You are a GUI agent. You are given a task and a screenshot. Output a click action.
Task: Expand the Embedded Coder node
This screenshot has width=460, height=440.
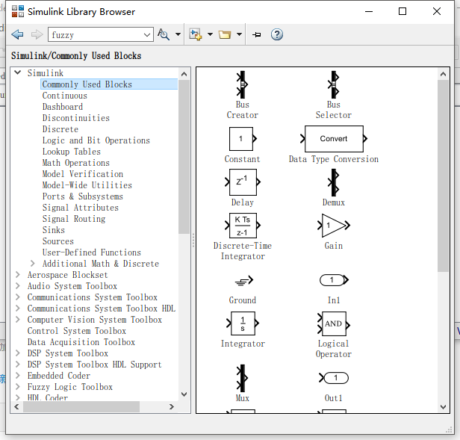[x=18, y=376]
